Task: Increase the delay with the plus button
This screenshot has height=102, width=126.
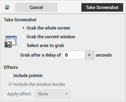Action: click(x=89, y=55)
